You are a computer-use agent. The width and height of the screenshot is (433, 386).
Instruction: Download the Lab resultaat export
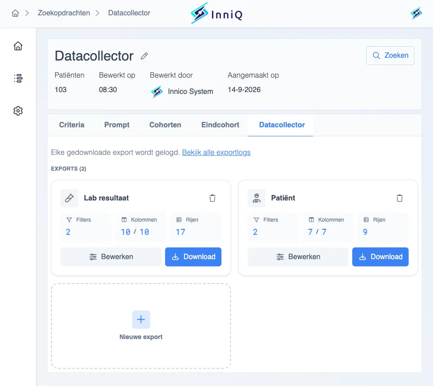(x=193, y=257)
